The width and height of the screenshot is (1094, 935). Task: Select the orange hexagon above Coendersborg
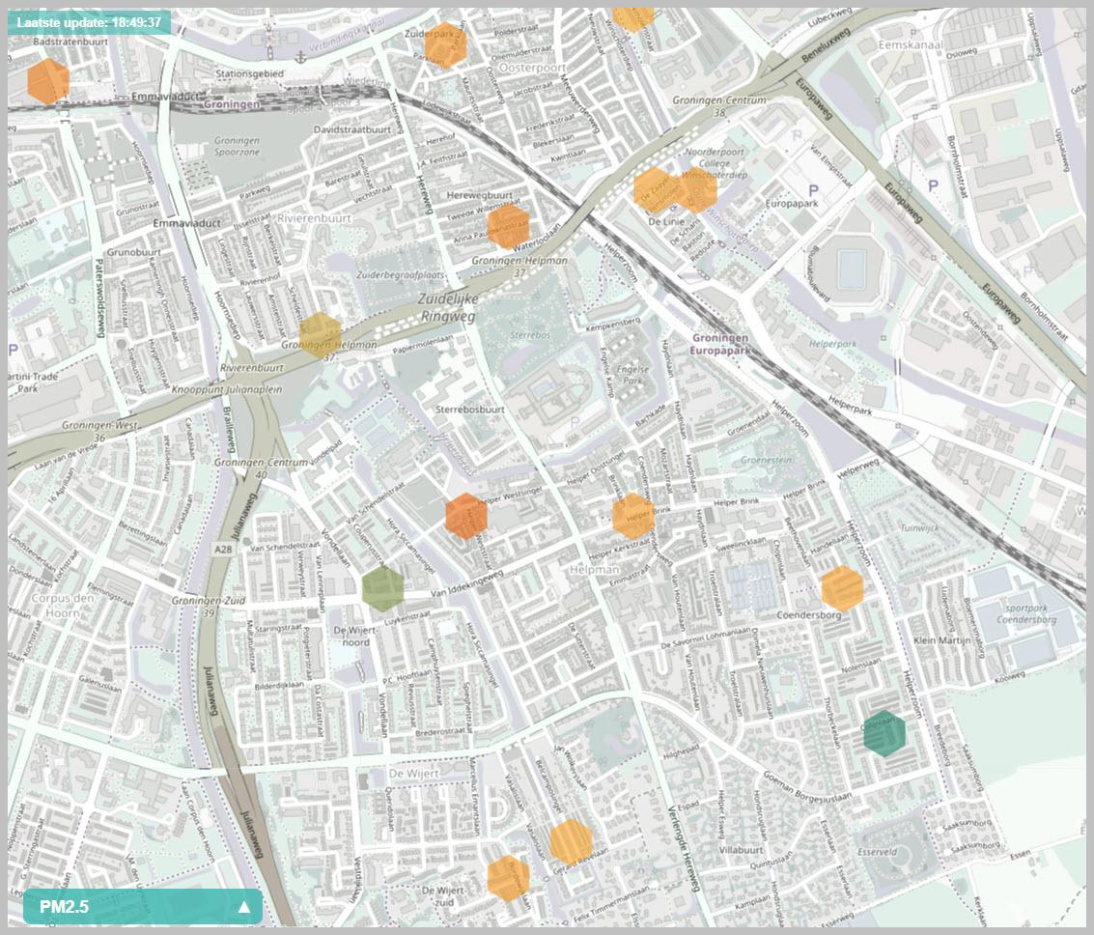click(x=842, y=587)
